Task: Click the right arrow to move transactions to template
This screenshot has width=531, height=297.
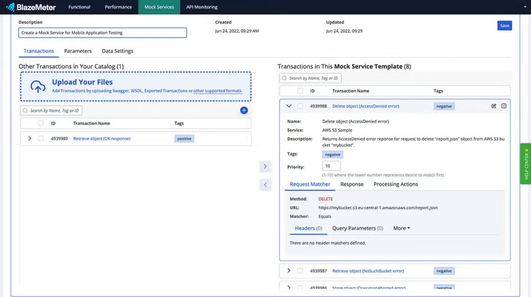Action: (x=265, y=166)
